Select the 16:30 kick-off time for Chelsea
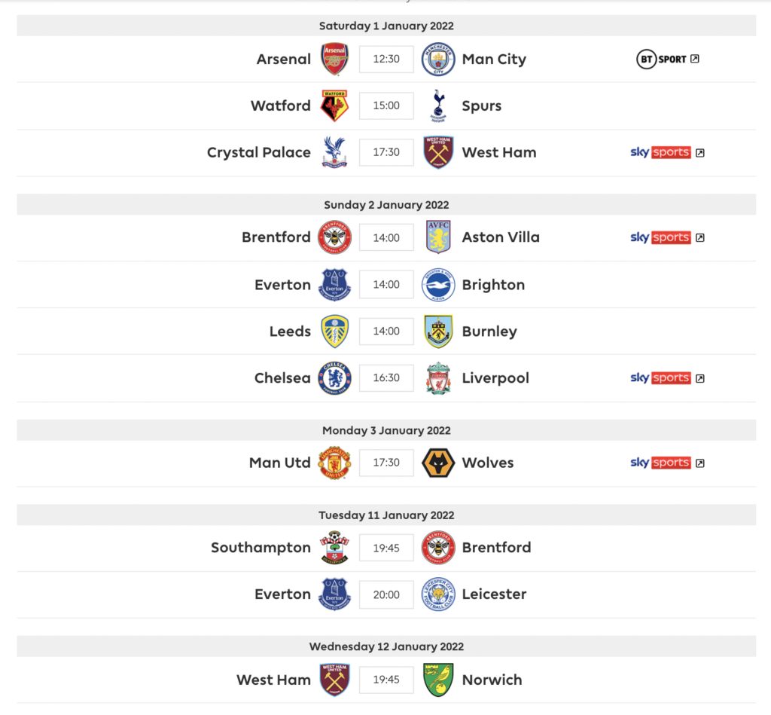This screenshot has height=715, width=771. coord(386,377)
